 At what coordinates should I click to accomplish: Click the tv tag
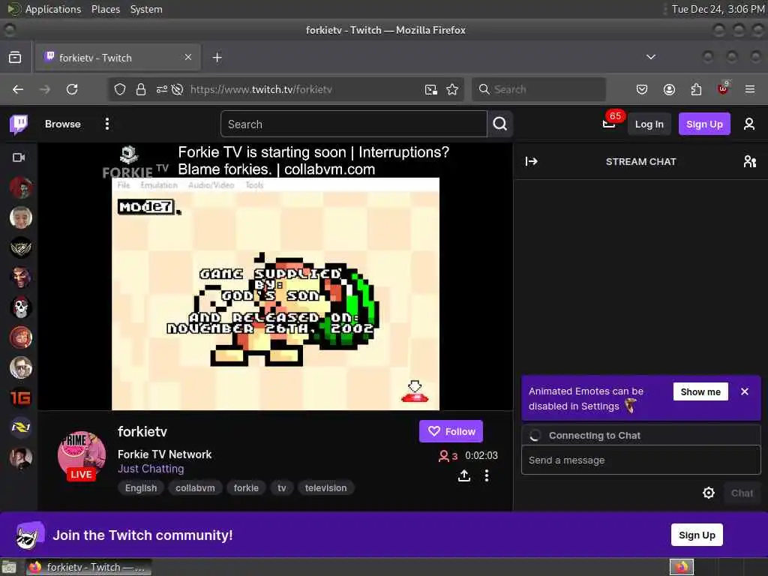point(282,487)
